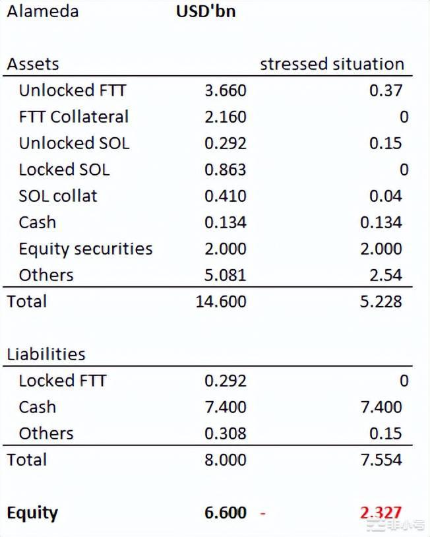This screenshot has height=537, width=430.
Task: Click the Equity securities row label
Action: 85,249
